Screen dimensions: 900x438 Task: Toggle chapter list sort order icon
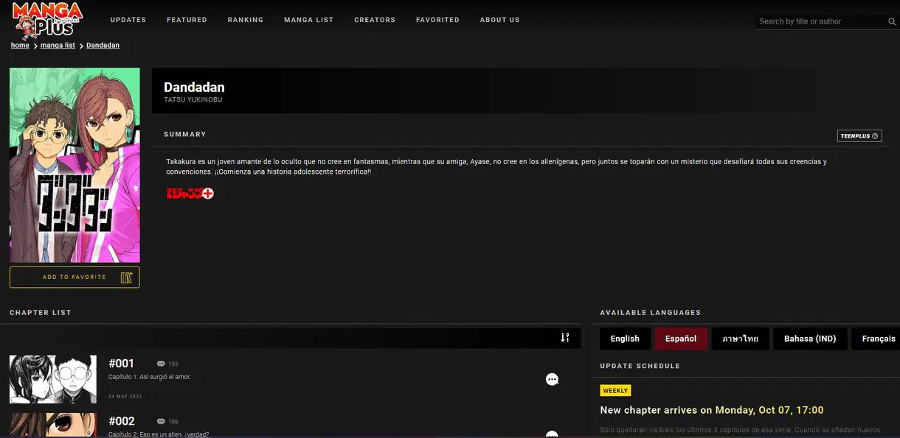[565, 338]
